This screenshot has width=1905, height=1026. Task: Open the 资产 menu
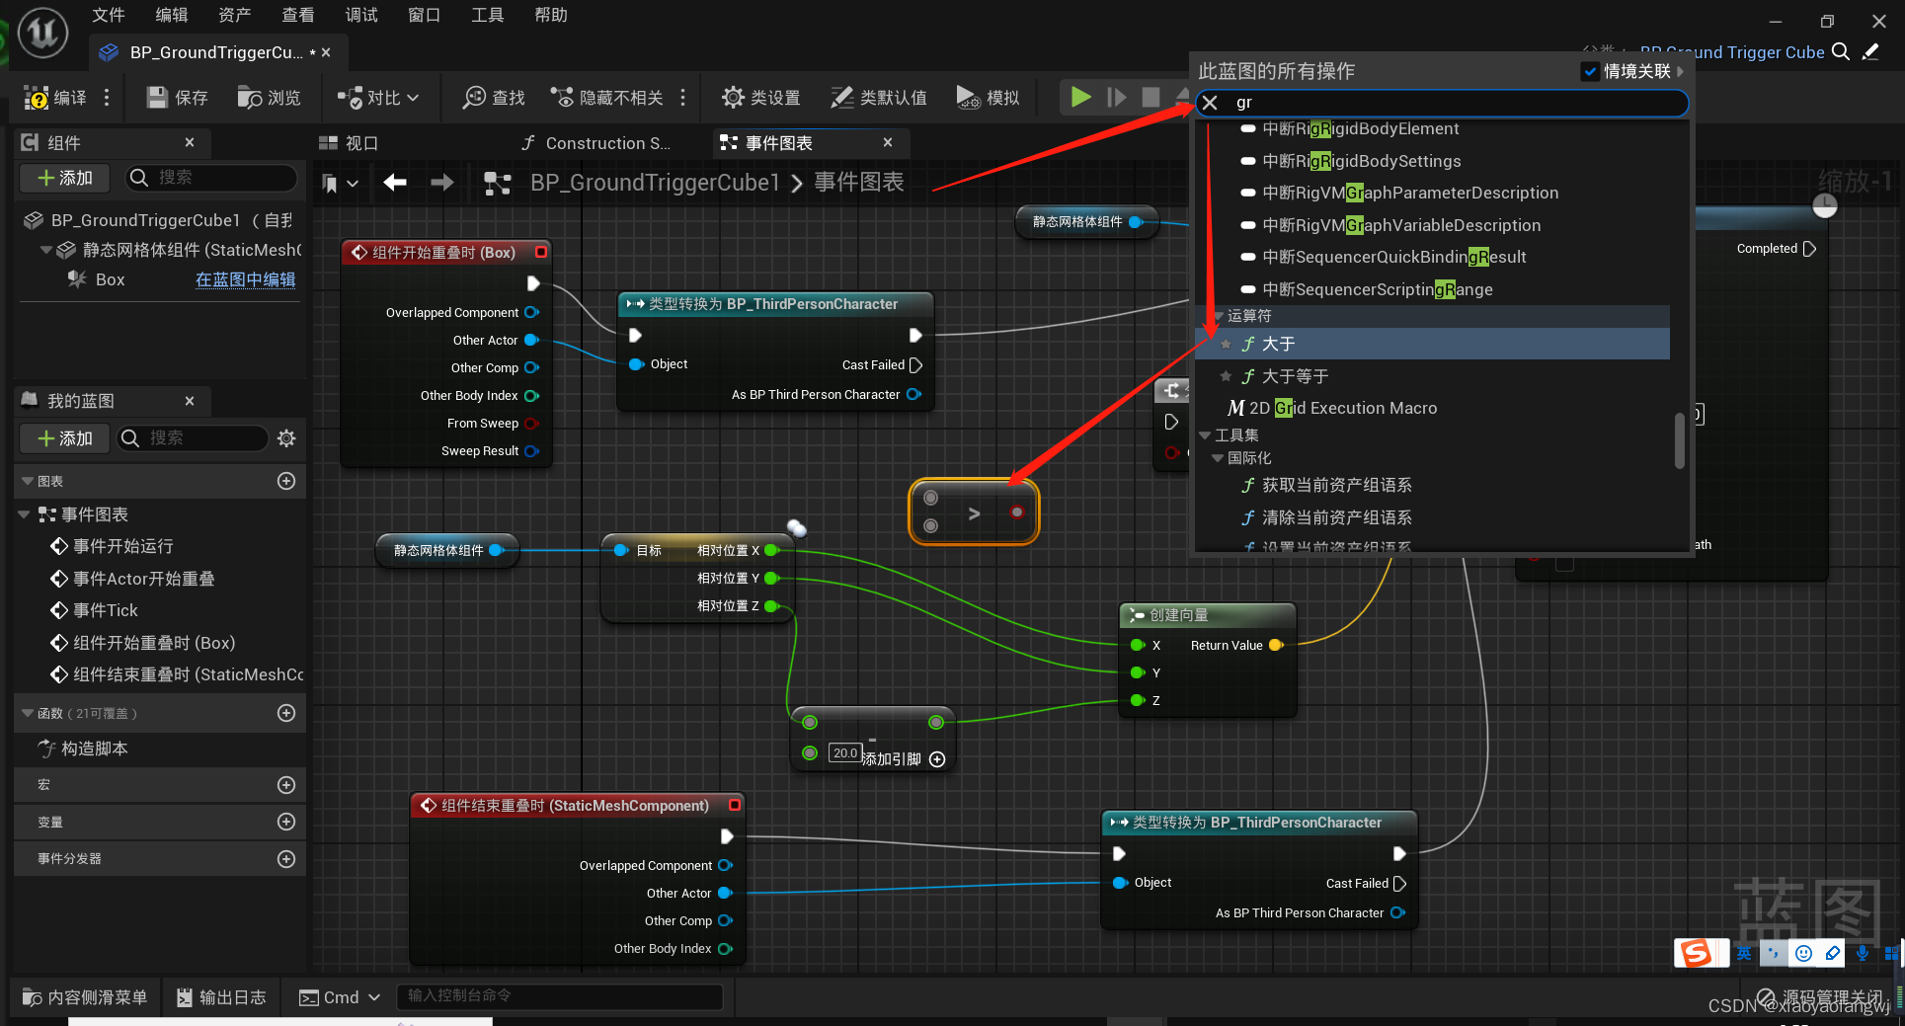235,15
